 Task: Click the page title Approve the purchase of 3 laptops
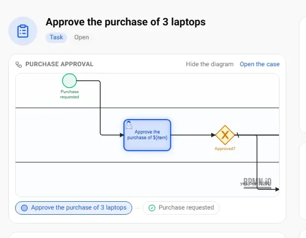[126, 22]
